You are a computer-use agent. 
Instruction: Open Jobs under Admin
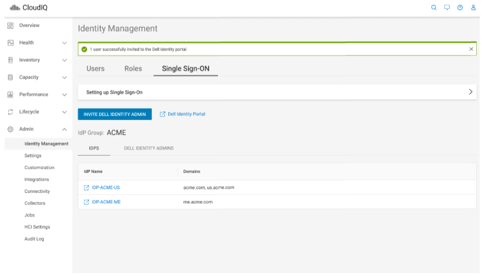29,215
